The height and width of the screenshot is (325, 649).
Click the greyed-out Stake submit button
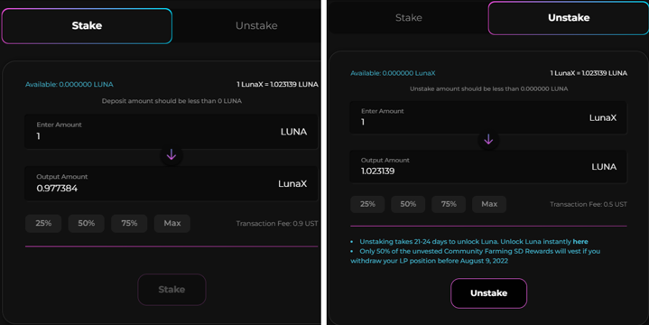[x=172, y=290]
